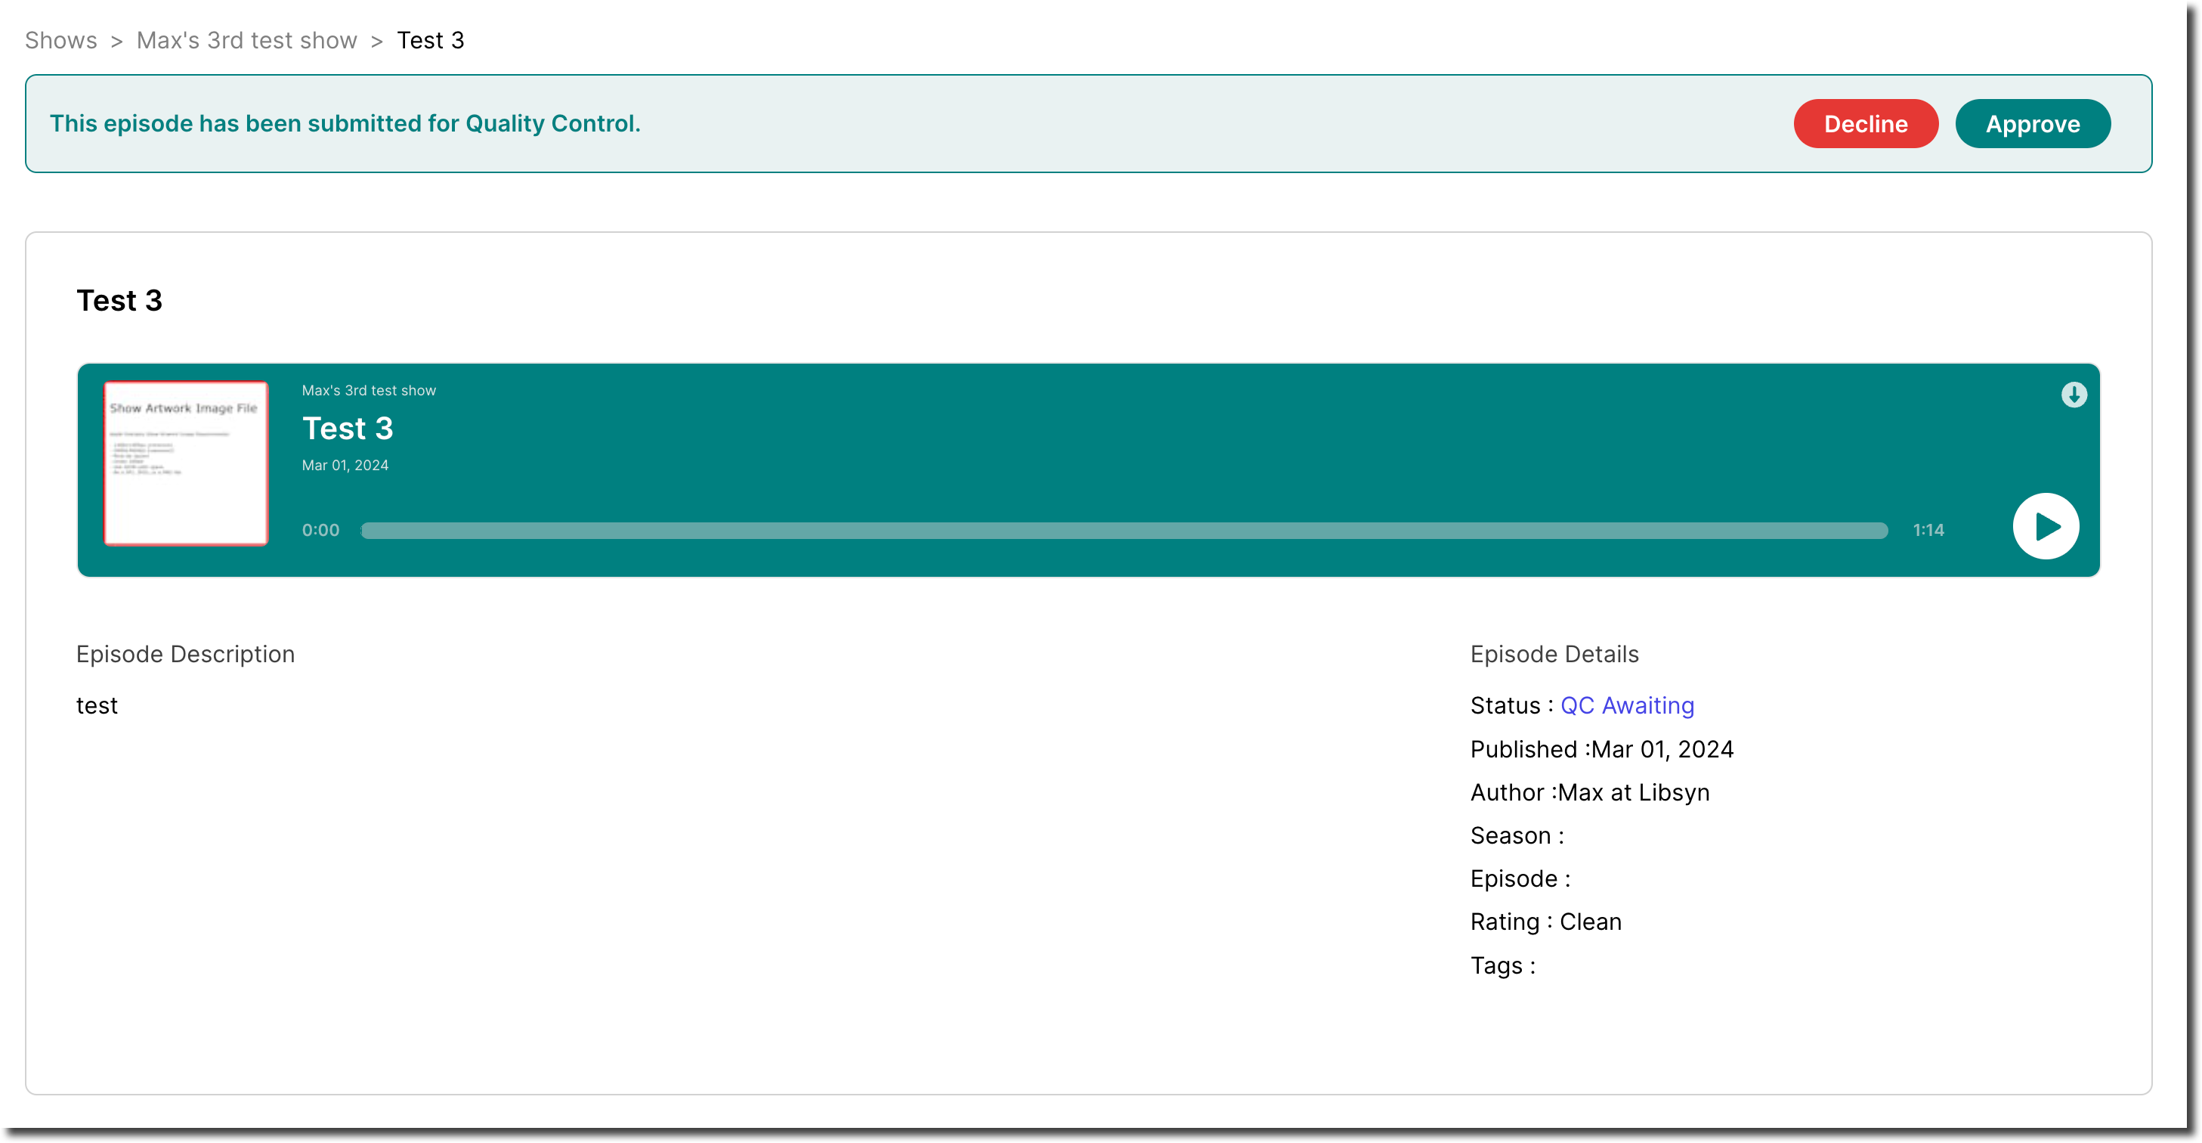The height and width of the screenshot is (1143, 2202).
Task: Click the elapsed time '0:00'
Action: [320, 530]
